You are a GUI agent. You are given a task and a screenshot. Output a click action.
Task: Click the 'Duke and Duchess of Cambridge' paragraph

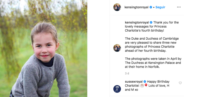point(152,45)
